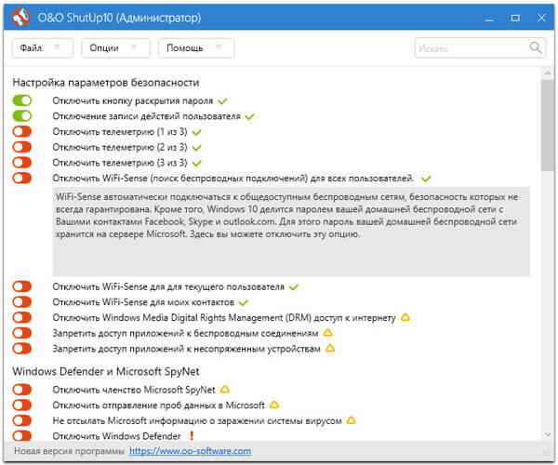Screen dimensions: 558x465
Task: Click label Запретить доступ к несопряженным устройствам
Action: pos(187,349)
